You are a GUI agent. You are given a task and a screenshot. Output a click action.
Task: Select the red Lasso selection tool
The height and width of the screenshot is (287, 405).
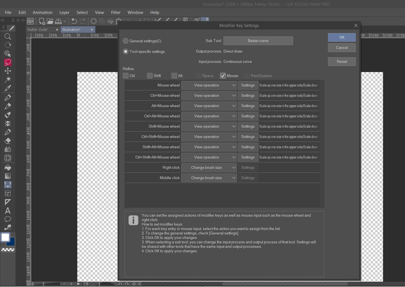tap(8, 62)
